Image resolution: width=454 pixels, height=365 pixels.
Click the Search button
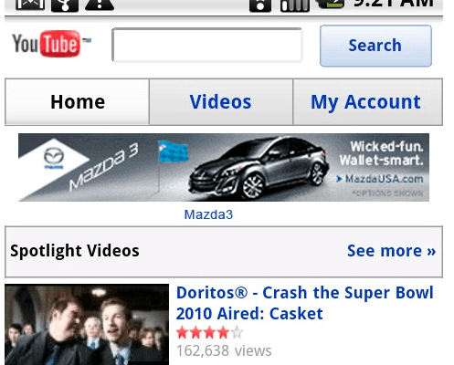click(x=375, y=46)
